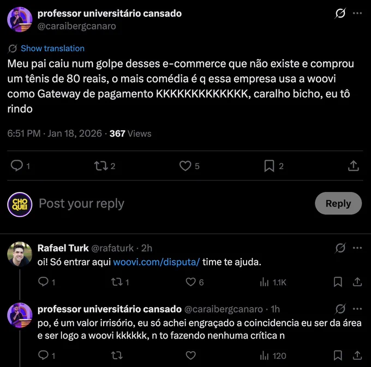View analytics of Rafael Turk's reply
Screen dimensions: 371x367
[273, 282]
